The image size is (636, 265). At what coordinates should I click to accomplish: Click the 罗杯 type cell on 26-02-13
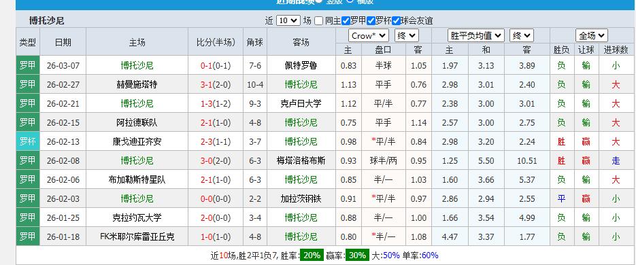28,142
